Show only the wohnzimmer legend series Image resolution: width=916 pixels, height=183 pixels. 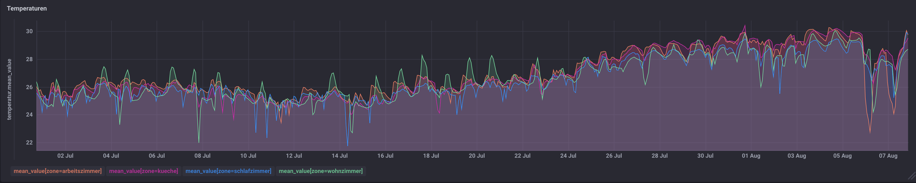[320, 171]
